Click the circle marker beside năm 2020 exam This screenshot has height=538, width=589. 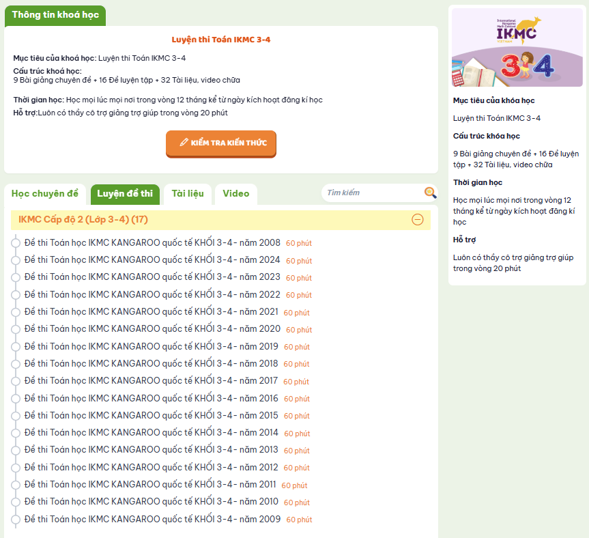coord(16,329)
